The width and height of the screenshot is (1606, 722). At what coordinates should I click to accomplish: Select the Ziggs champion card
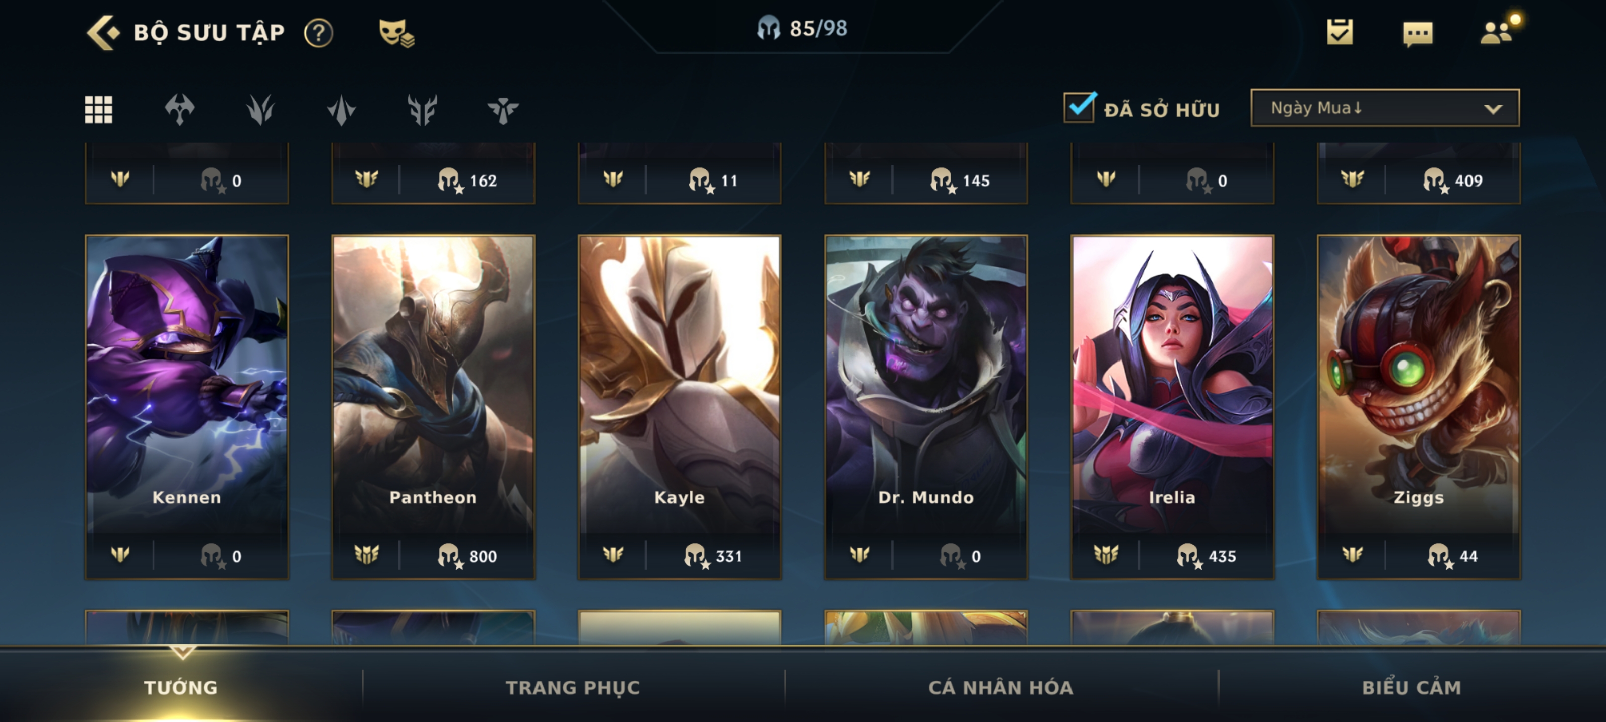[1418, 407]
